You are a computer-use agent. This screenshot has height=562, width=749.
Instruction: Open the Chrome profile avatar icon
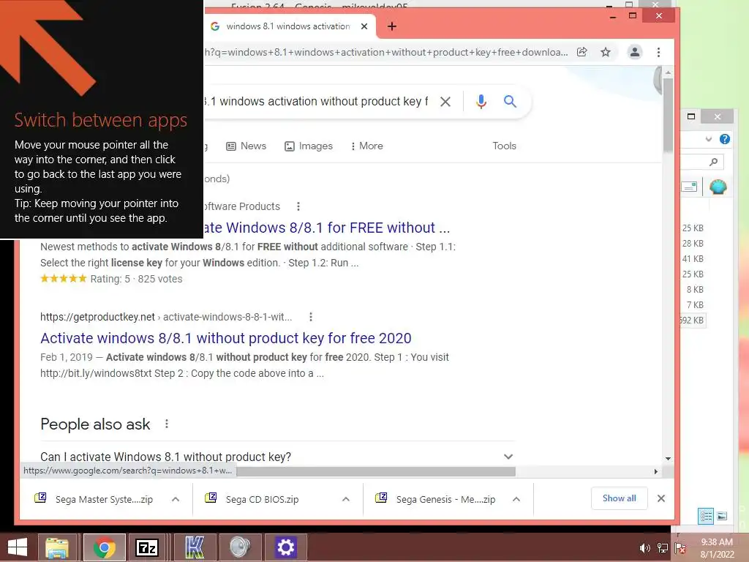[x=635, y=52]
